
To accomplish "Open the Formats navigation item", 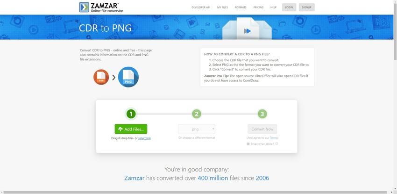I will (241, 7).
